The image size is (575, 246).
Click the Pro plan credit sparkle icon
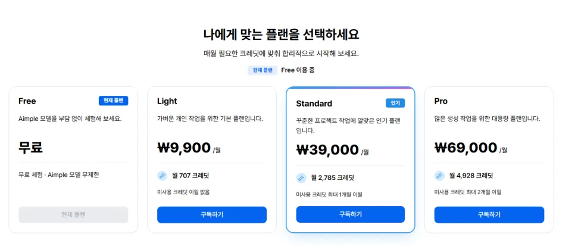point(439,176)
